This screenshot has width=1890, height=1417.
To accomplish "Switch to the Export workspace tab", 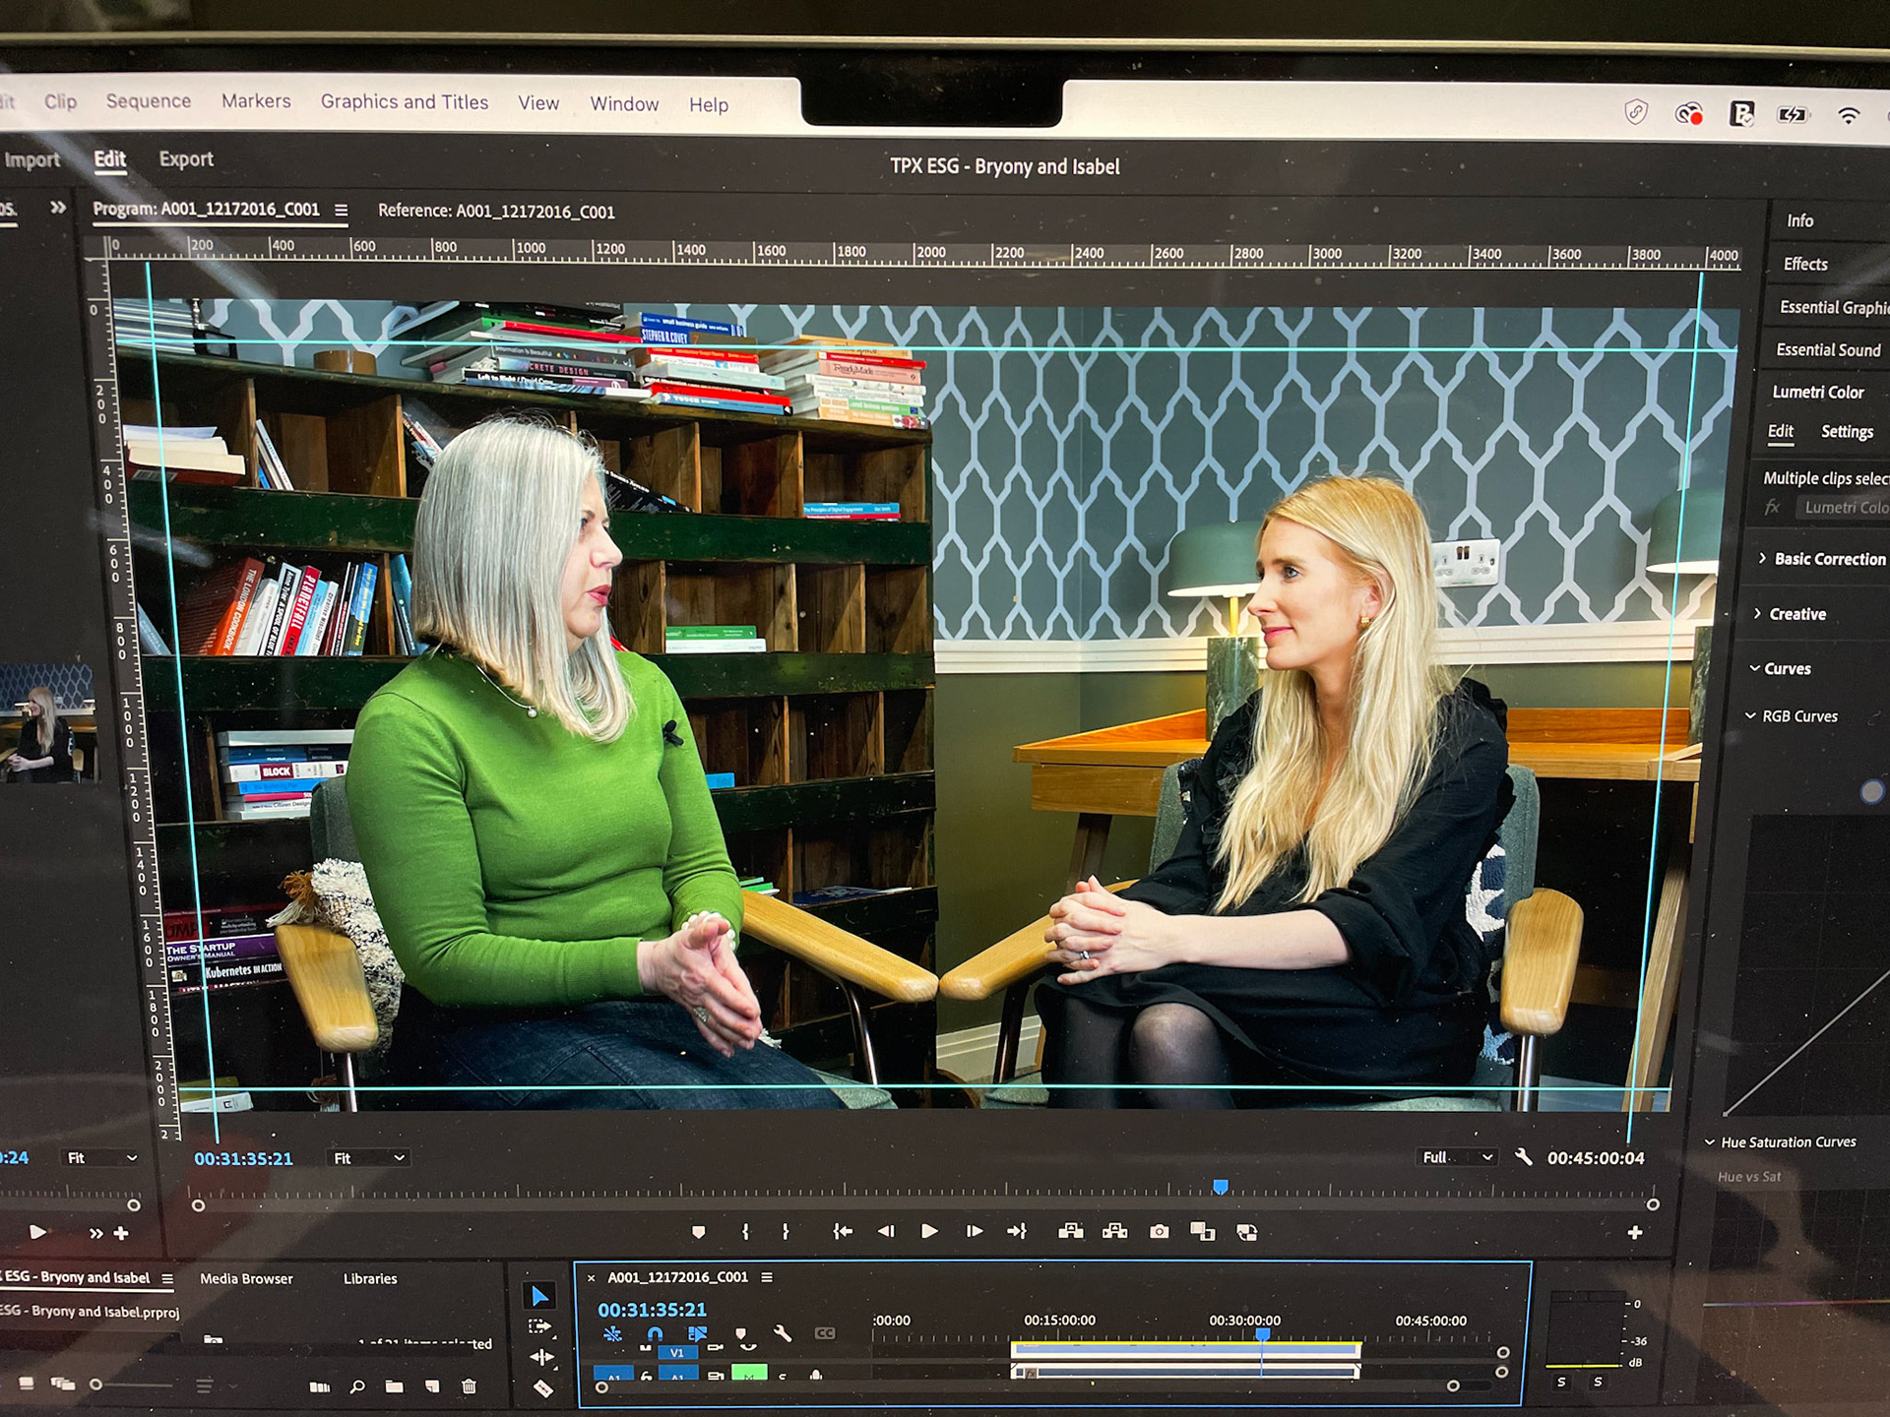I will coord(186,159).
